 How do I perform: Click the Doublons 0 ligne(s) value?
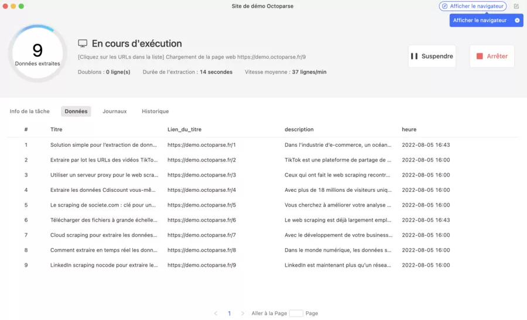(x=118, y=72)
